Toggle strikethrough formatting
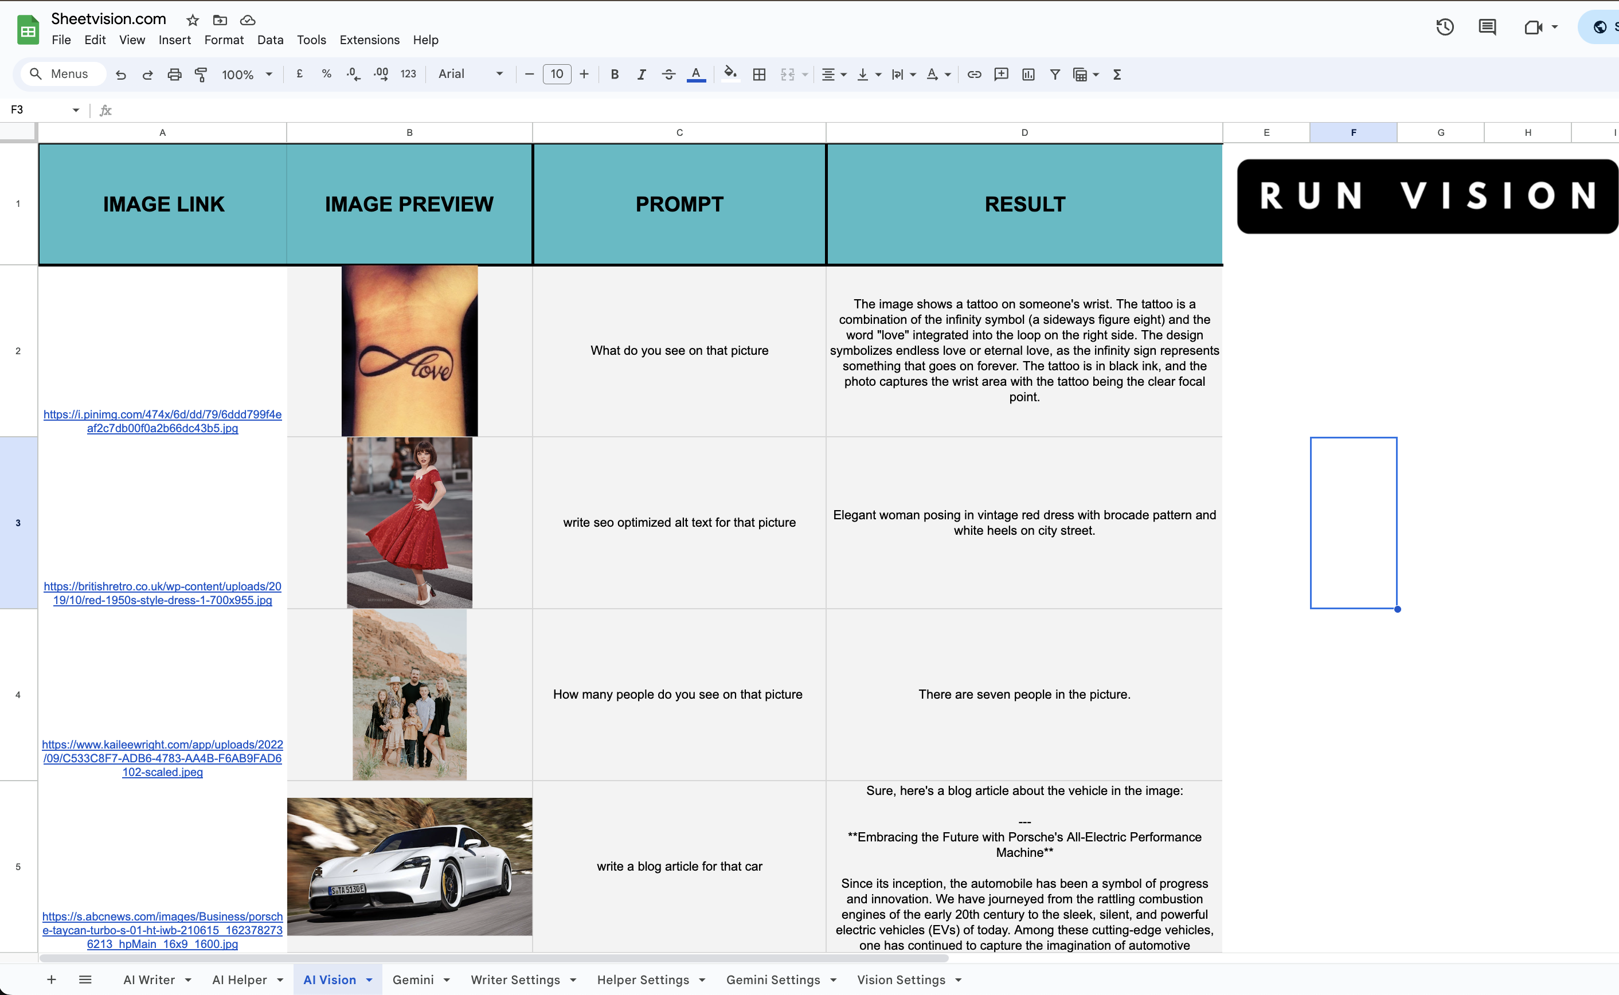The image size is (1619, 995). [x=668, y=75]
